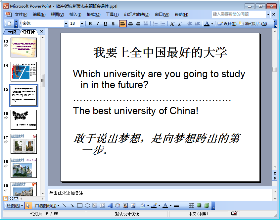
Task: Expand drawing toolbar font color arrow
Action: click(170, 205)
